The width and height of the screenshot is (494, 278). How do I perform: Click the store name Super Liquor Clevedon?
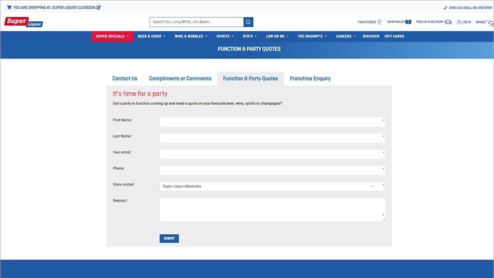coord(74,7)
